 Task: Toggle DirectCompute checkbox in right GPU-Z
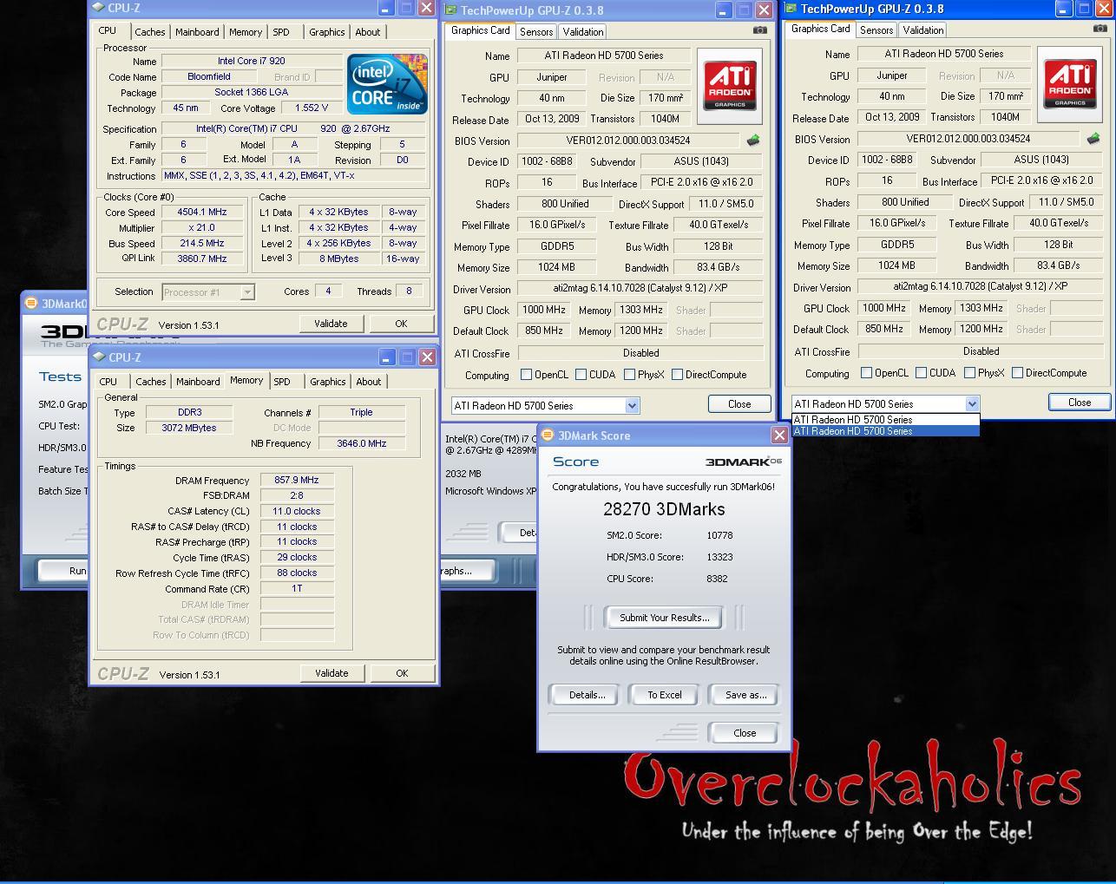1017,373
